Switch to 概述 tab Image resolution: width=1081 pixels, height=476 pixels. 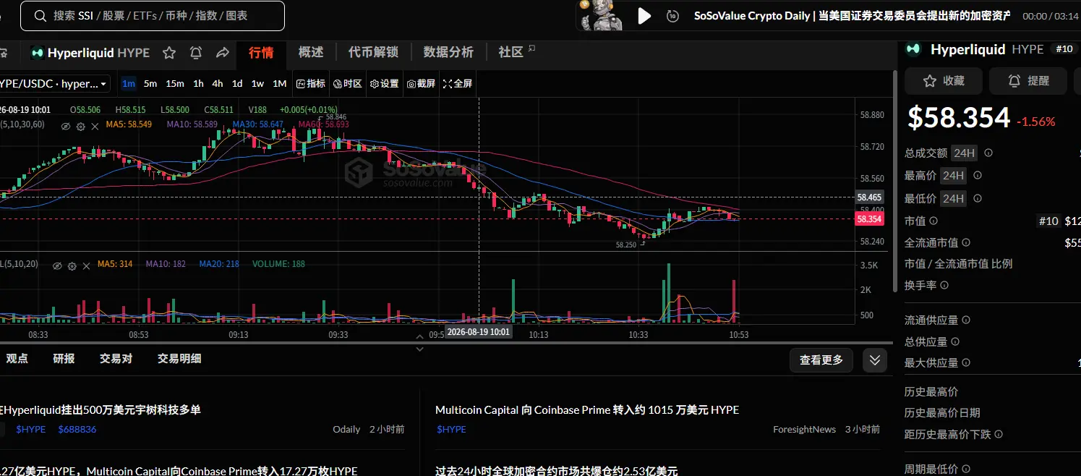(x=311, y=52)
